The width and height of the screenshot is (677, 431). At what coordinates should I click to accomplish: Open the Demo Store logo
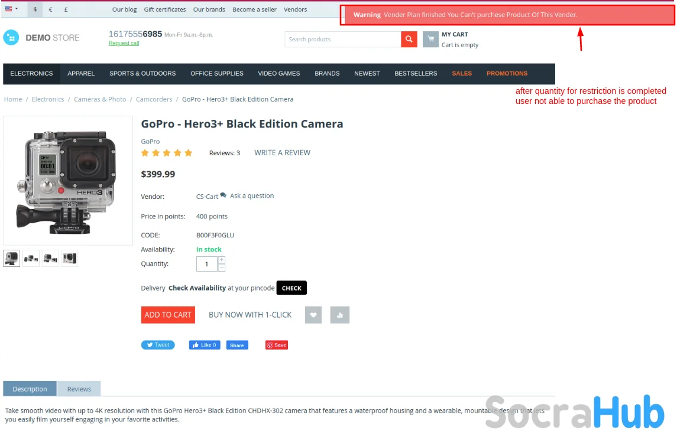pos(41,38)
